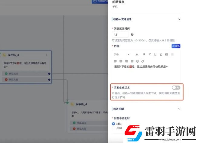This screenshot has height=143, width=199.
Task: Click the 0-300s time range hint text
Action: [143, 41]
